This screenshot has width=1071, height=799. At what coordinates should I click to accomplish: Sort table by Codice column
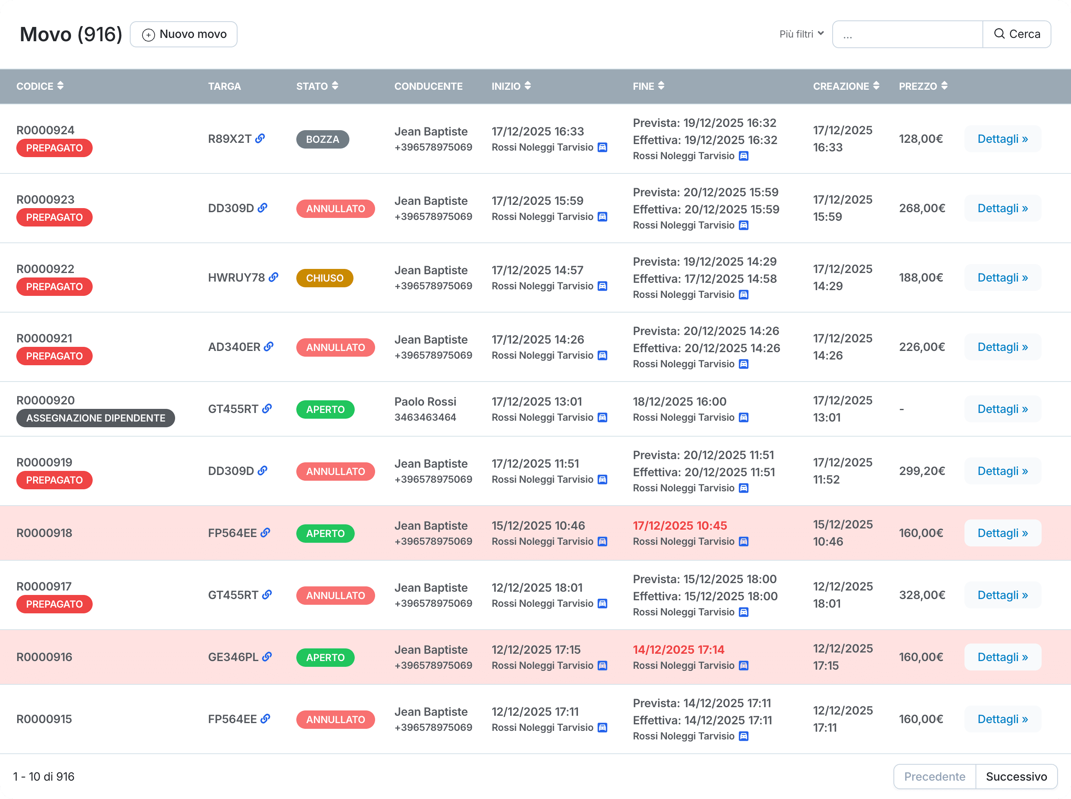pos(60,86)
